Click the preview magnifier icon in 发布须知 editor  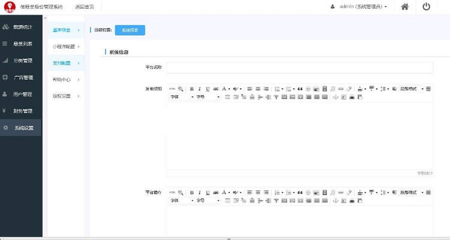point(181,89)
